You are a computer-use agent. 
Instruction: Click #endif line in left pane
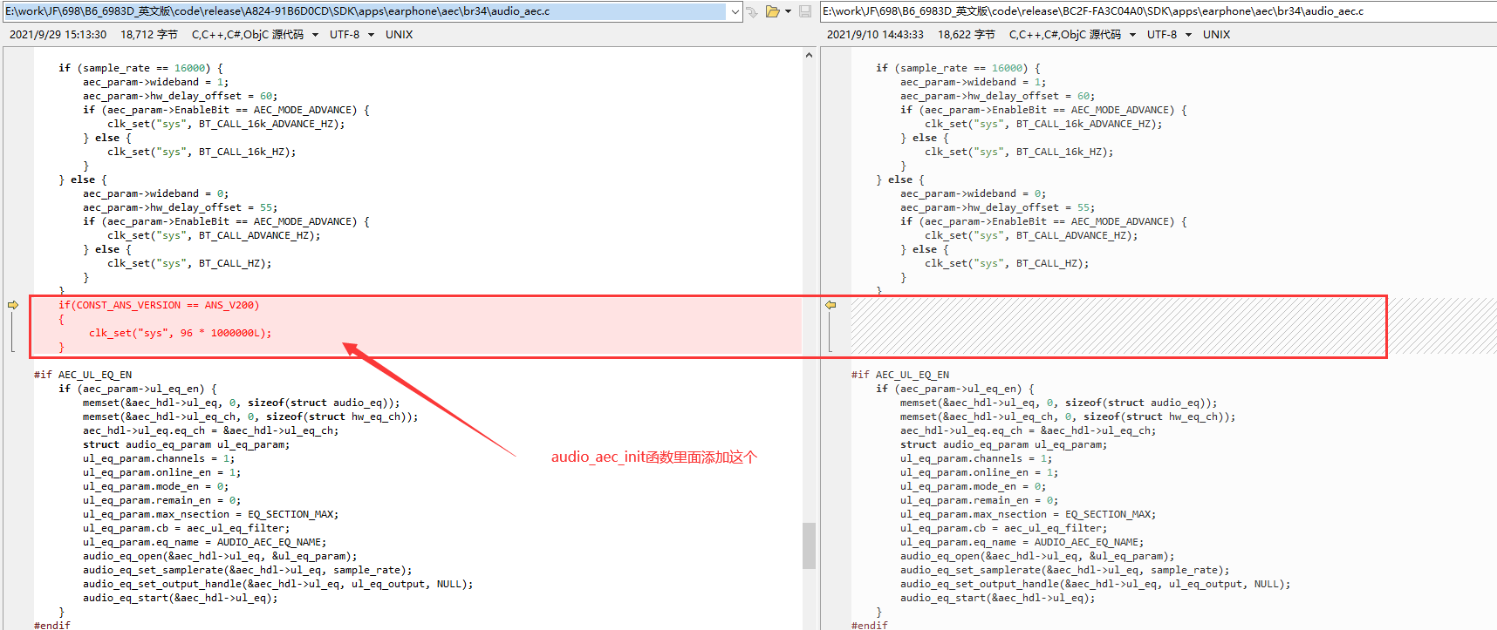coord(52,625)
